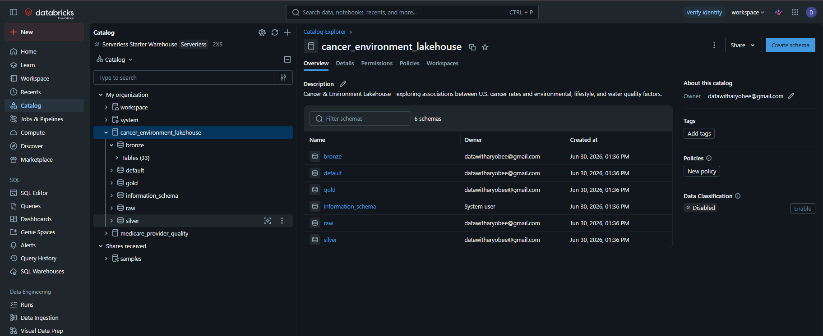The image size is (823, 336).
Task: Open the raw schema link in table
Action: pos(328,223)
